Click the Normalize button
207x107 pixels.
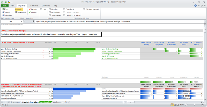point(19,9)
